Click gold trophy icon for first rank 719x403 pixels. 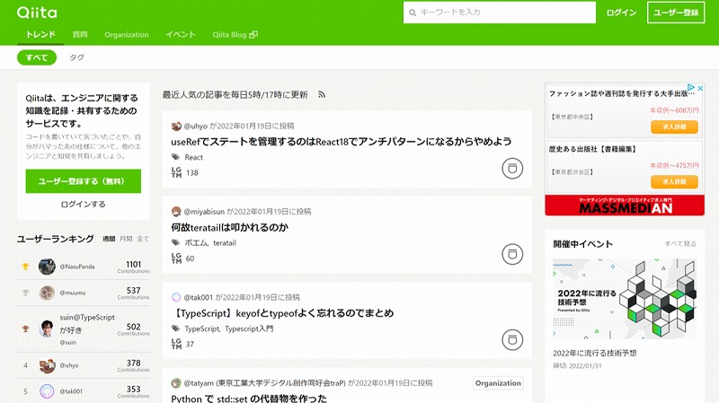[x=26, y=267]
